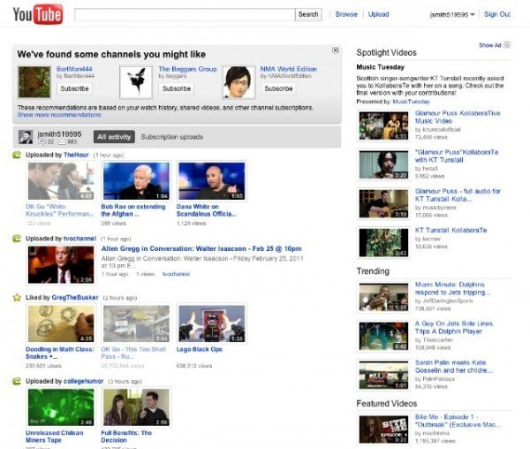This screenshot has height=449, width=530.
Task: Select the All activity tab
Action: coord(114,137)
